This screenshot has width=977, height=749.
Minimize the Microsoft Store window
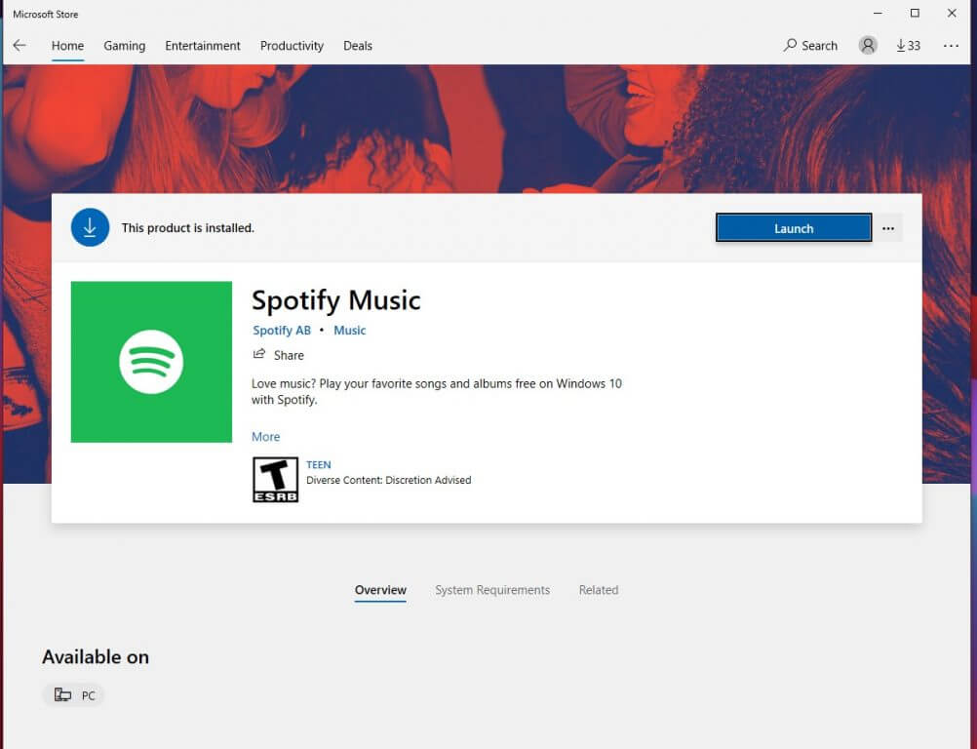pyautogui.click(x=878, y=13)
